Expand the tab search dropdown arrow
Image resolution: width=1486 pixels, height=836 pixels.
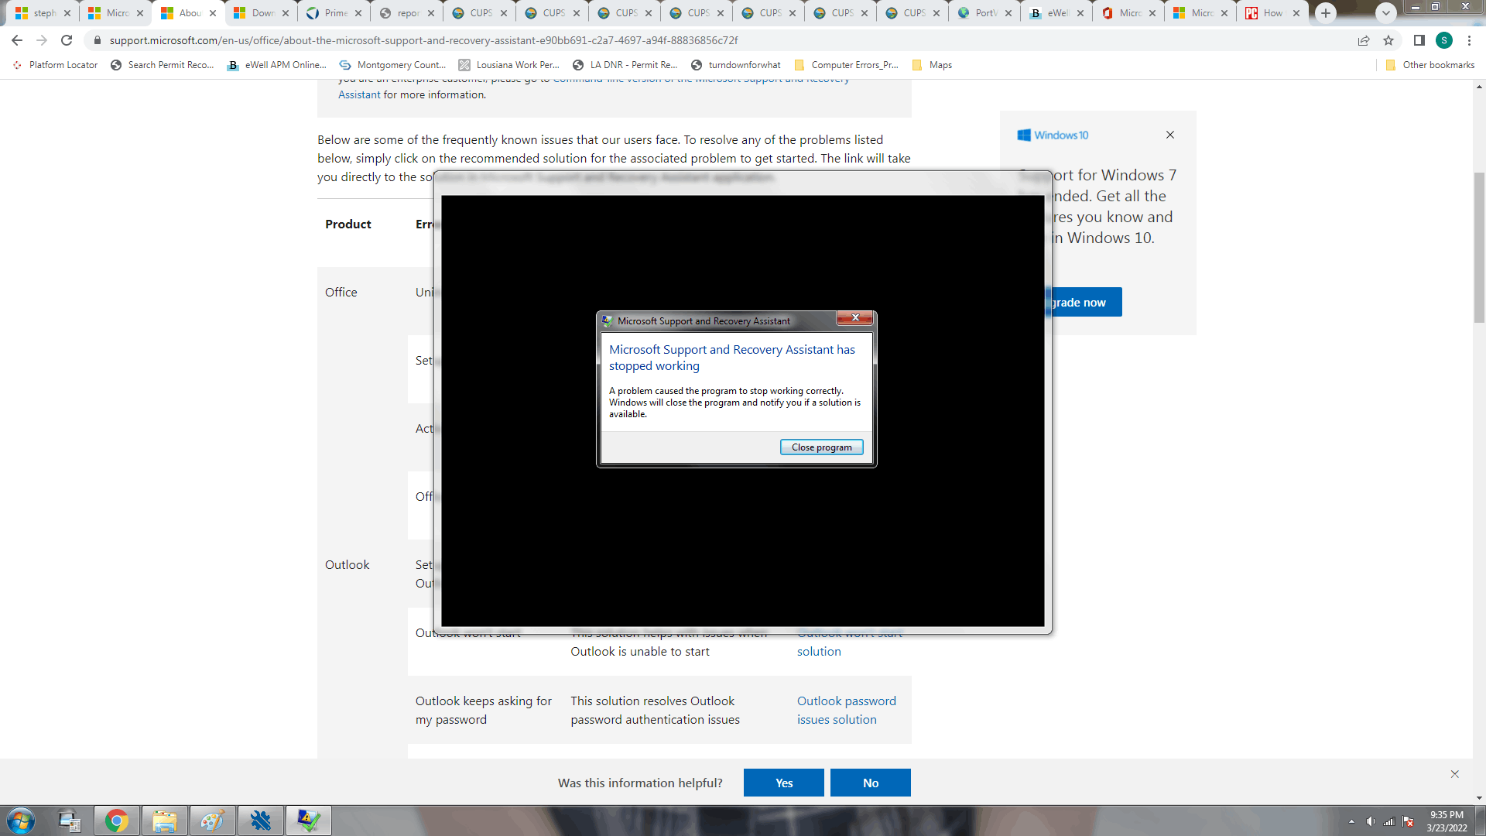tap(1386, 13)
